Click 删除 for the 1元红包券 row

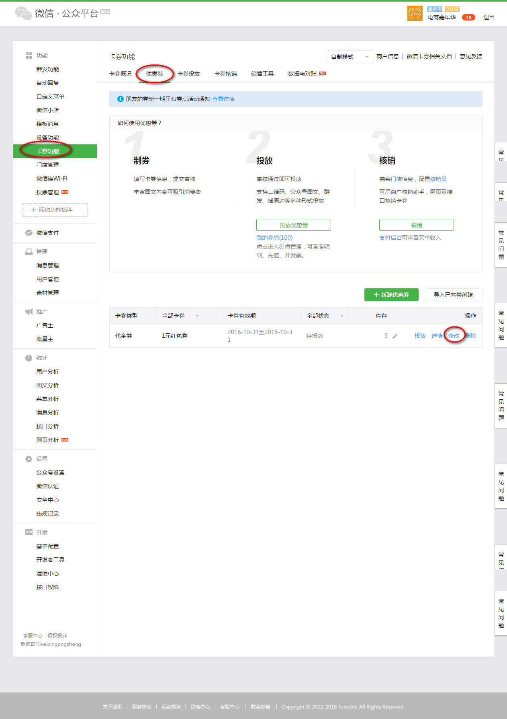click(471, 336)
